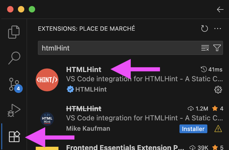Refresh the extensions marketplace list
Image resolution: width=229 pixels, height=150 pixels.
[204, 29]
